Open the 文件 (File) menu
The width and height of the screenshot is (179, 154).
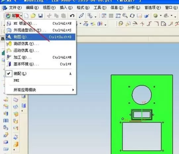16,8
